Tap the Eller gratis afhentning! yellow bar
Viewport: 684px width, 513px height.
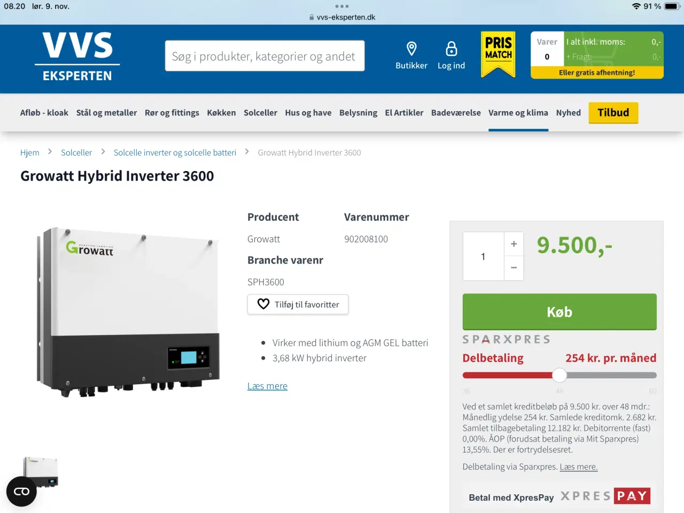[597, 73]
